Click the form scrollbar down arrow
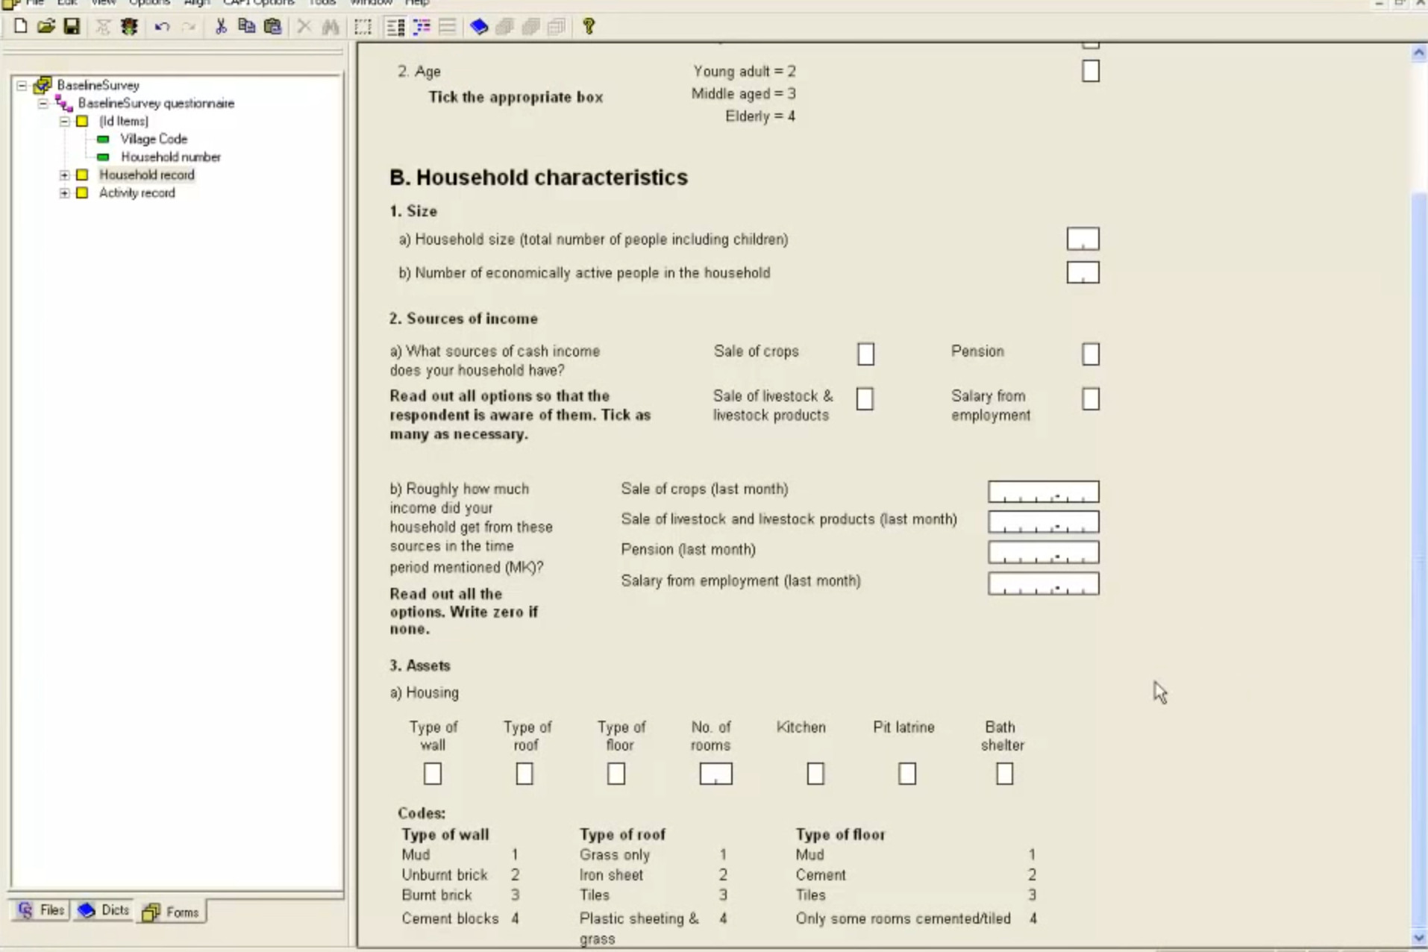The width and height of the screenshot is (1428, 952). [x=1419, y=938]
